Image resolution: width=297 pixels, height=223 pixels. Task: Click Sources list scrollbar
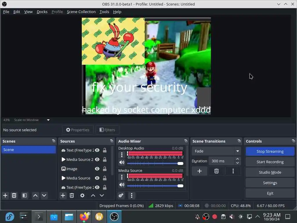[x=112, y=161]
